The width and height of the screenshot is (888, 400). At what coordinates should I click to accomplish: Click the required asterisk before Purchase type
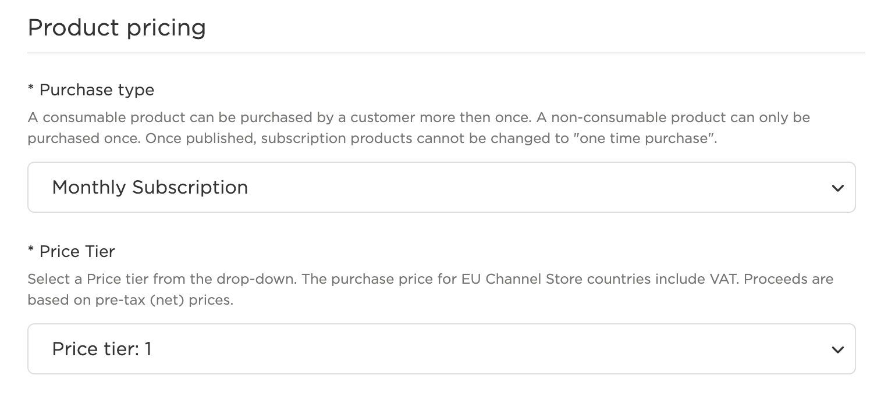(31, 88)
